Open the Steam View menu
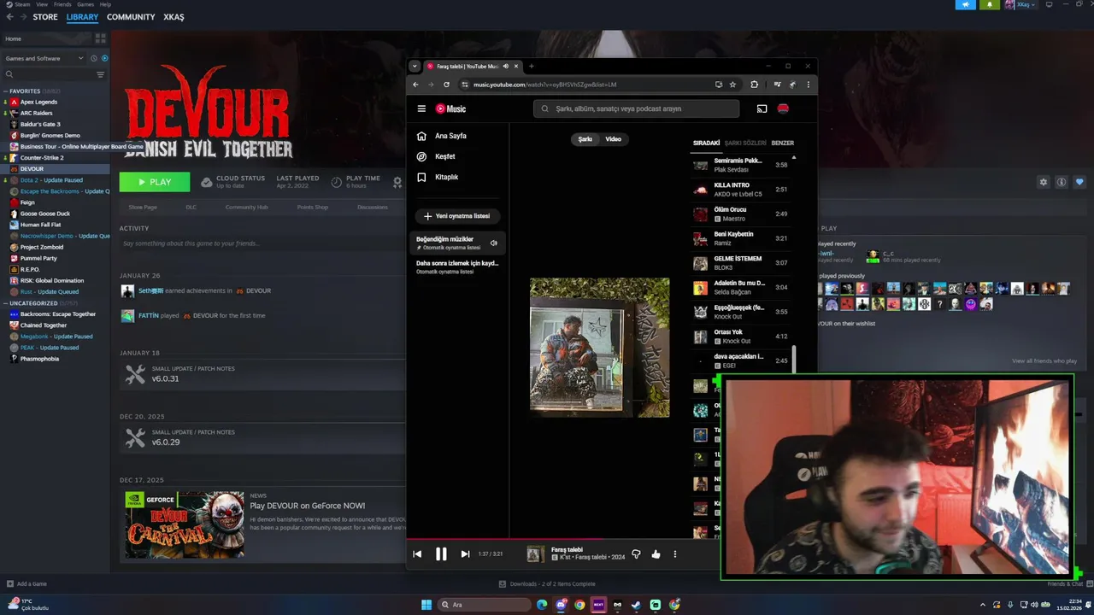This screenshot has width=1094, height=615. 42,4
